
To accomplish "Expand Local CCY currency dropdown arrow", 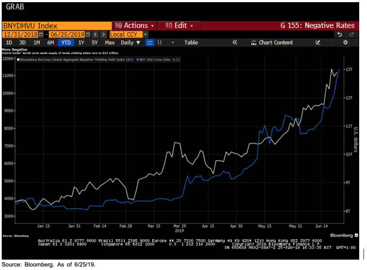I will [145, 34].
